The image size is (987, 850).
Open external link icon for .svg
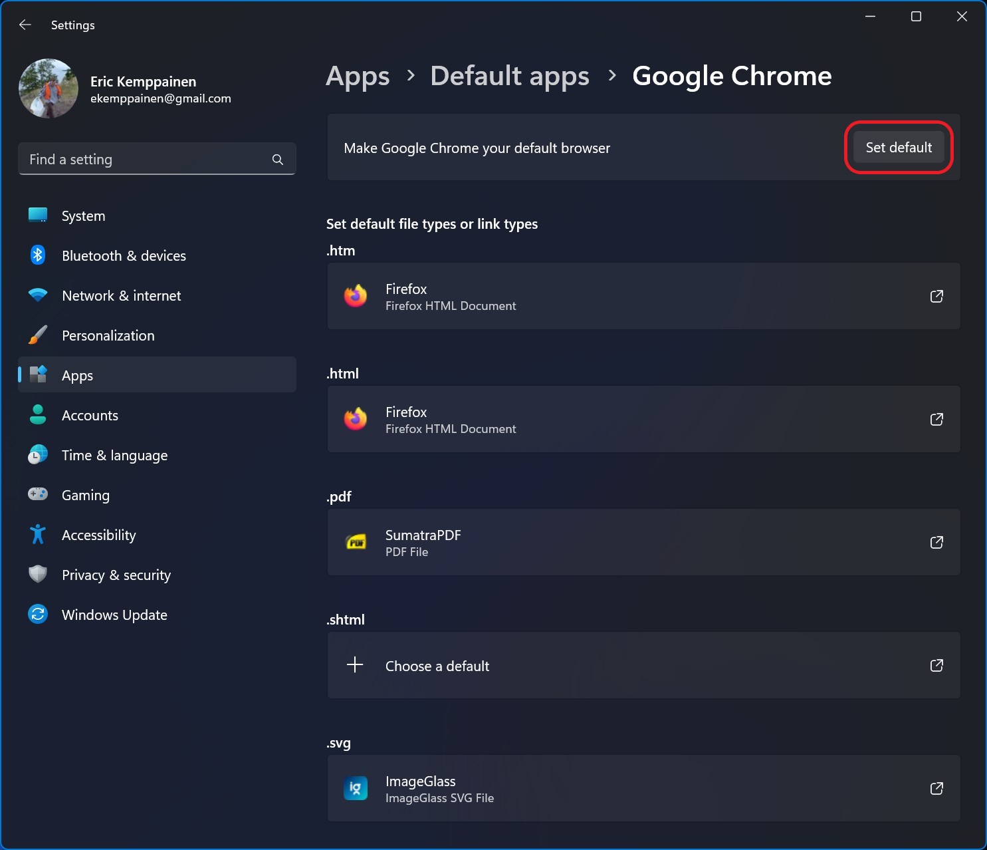[936, 788]
